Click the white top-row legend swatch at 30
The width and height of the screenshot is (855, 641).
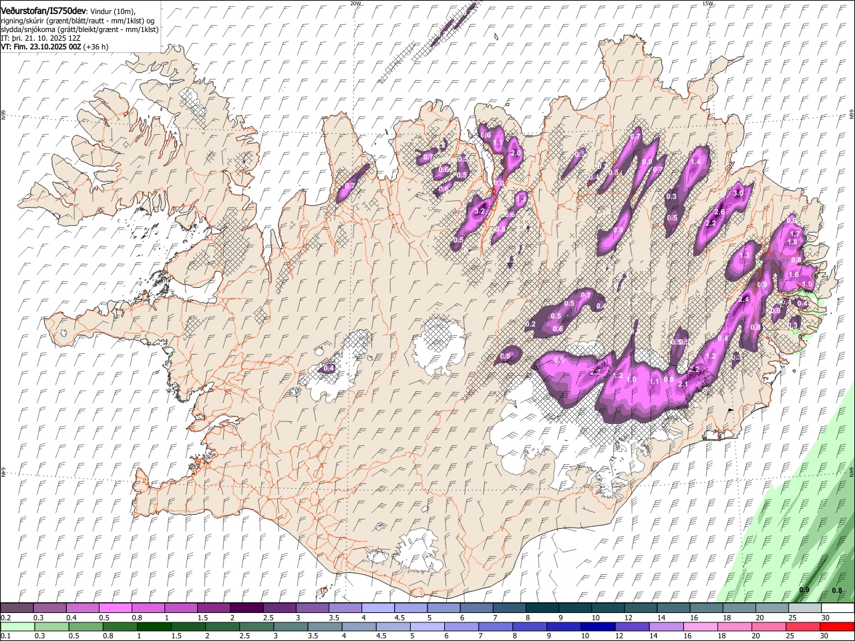[x=837, y=608]
